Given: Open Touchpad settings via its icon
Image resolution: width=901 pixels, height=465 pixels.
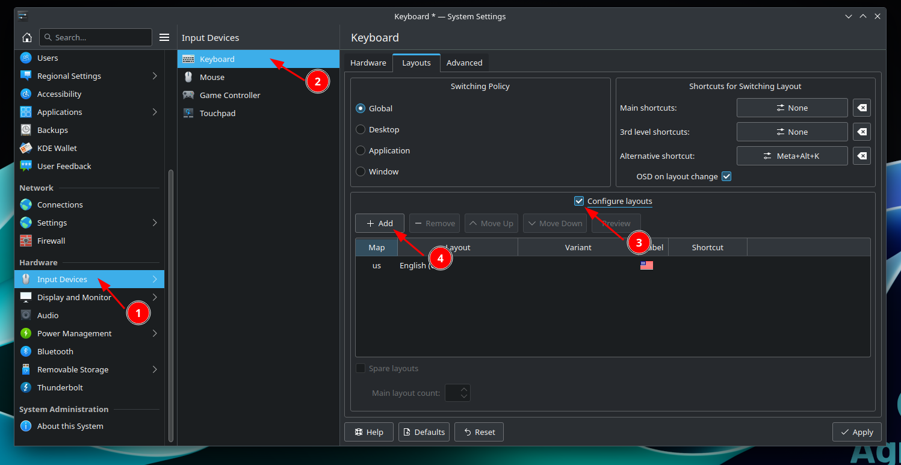Looking at the screenshot, I should point(188,113).
